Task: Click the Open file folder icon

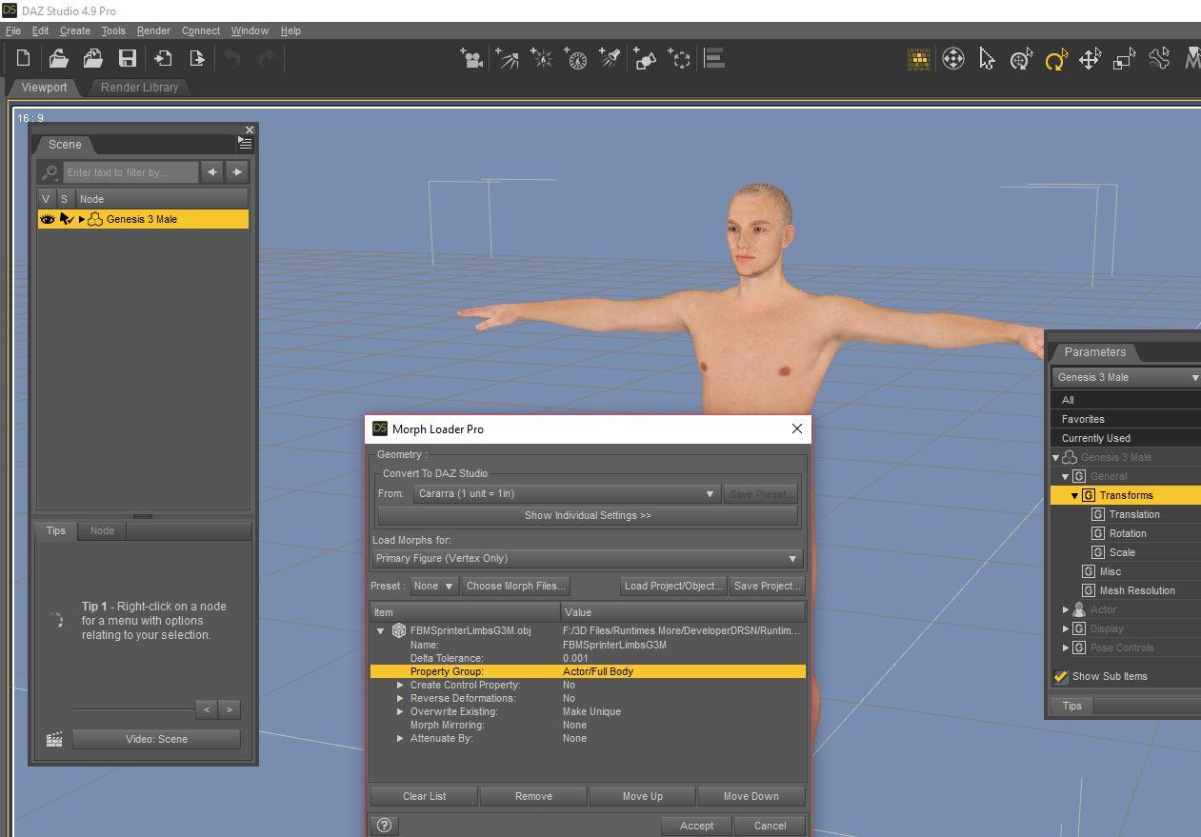Action: coord(58,58)
